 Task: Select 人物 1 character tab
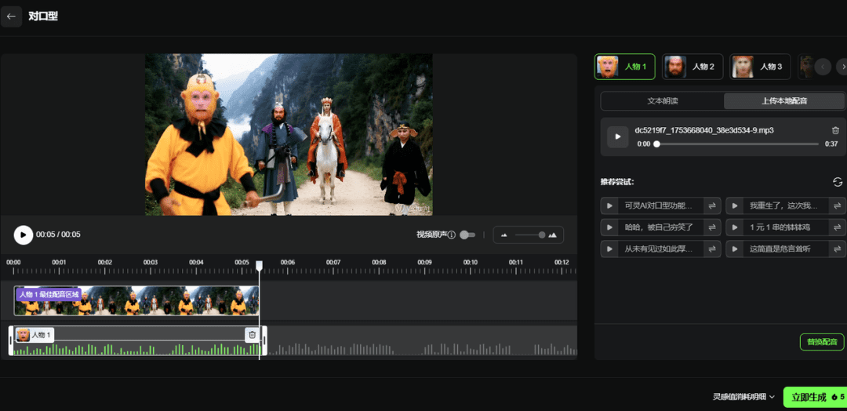pos(624,67)
